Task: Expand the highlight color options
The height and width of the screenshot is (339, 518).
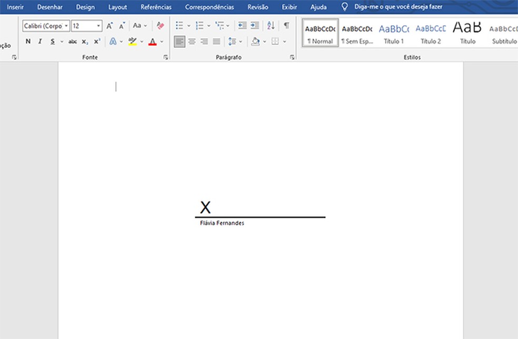Action: coord(142,41)
